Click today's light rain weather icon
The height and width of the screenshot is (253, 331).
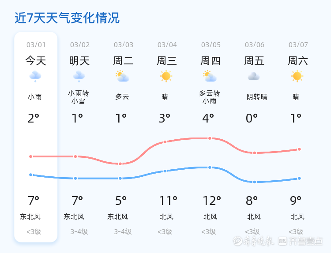coord(35,76)
